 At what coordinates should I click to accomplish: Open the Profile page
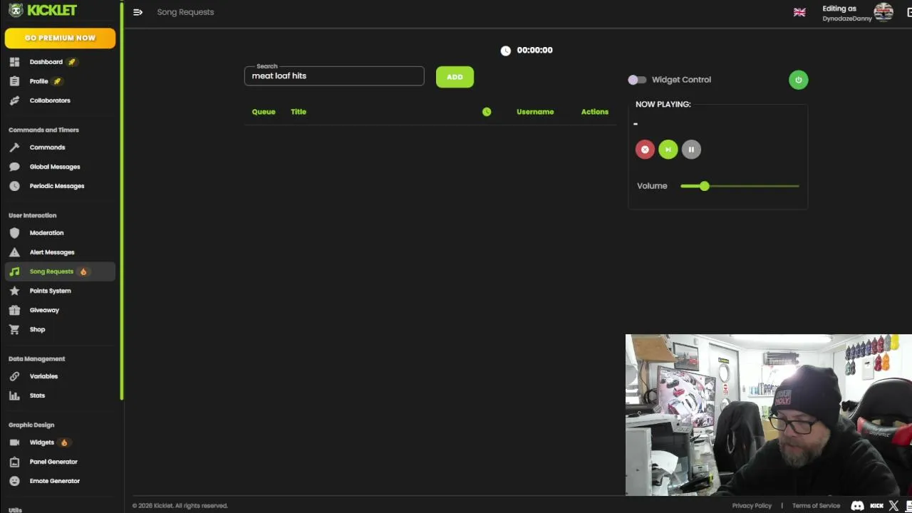pos(38,81)
